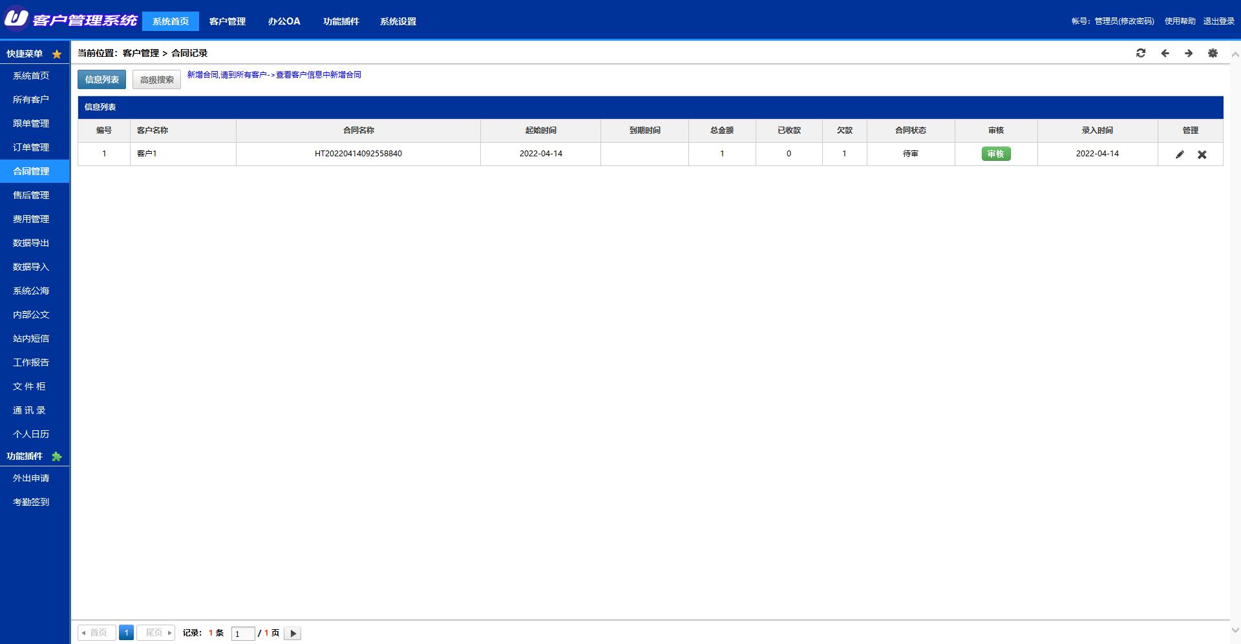This screenshot has height=644, width=1241.
Task: Click the 客户名称 column header
Action: coord(183,130)
